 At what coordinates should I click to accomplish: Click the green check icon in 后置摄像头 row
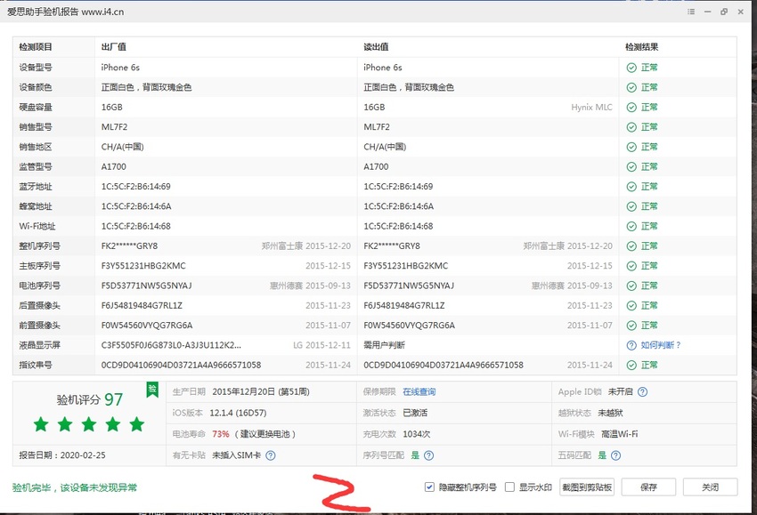(x=631, y=306)
